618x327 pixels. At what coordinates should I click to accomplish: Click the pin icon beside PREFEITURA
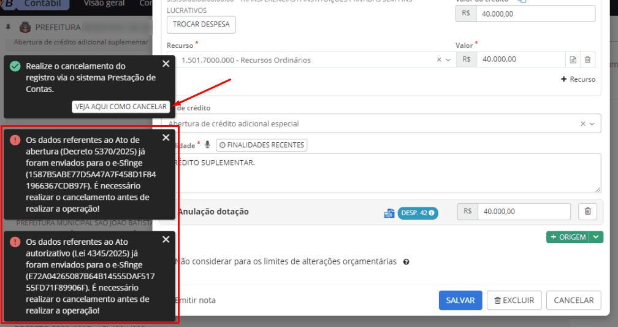(x=8, y=27)
